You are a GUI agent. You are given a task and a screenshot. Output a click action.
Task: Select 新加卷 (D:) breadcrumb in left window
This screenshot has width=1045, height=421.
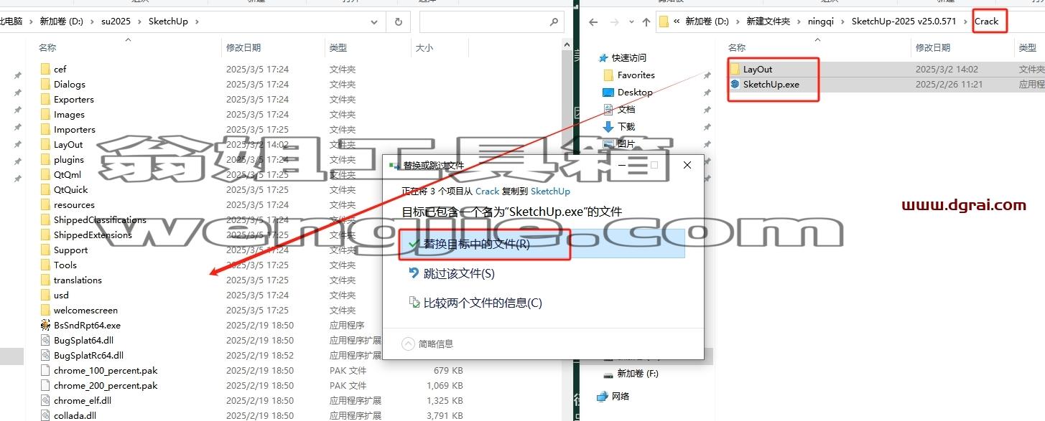click(62, 22)
